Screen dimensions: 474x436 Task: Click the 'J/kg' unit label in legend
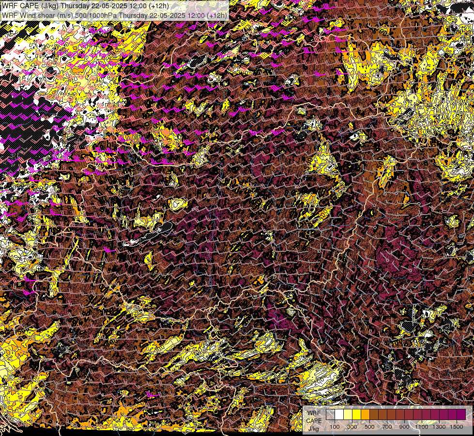(314, 429)
